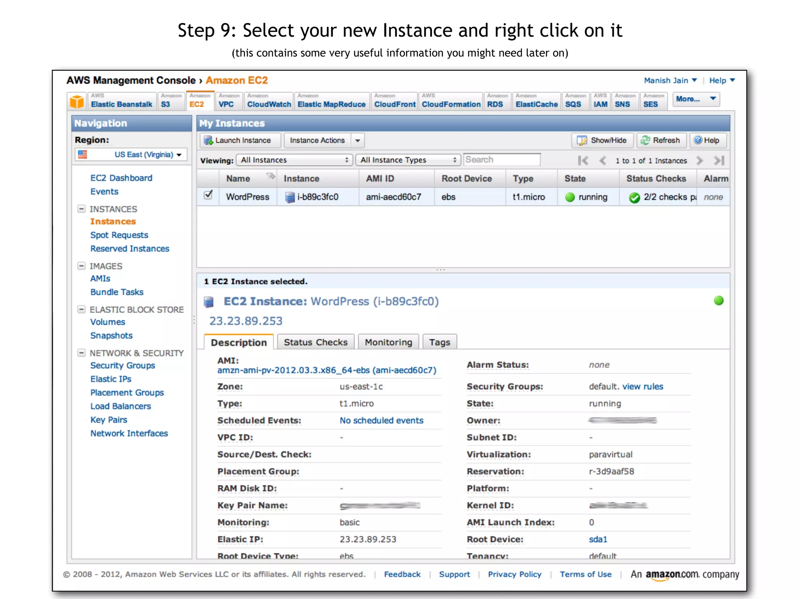Viewport: 799px width, 599px height.
Task: Switch to the CloudFormation service tab
Action: (x=451, y=101)
